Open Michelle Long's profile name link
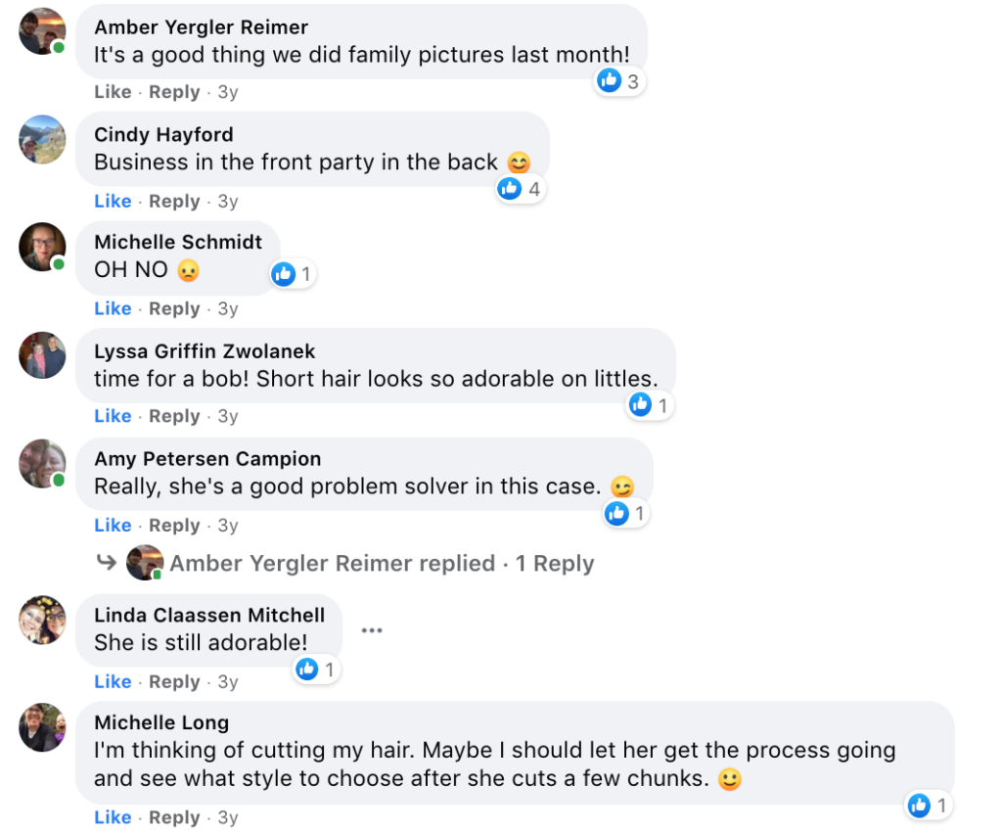This screenshot has height=833, width=1002. tap(161, 722)
